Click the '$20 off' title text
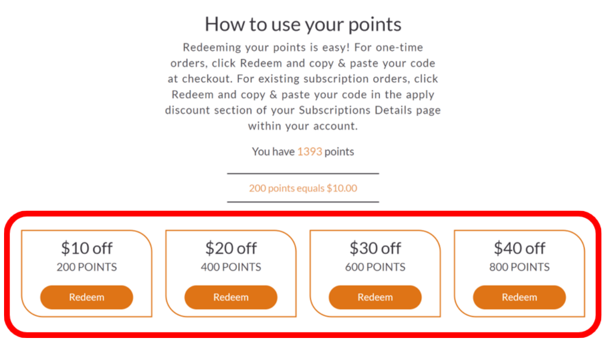This screenshot has height=341, width=605. click(x=231, y=248)
